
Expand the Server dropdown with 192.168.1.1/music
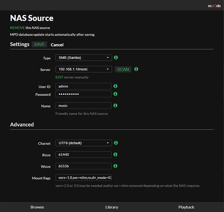[84, 69]
